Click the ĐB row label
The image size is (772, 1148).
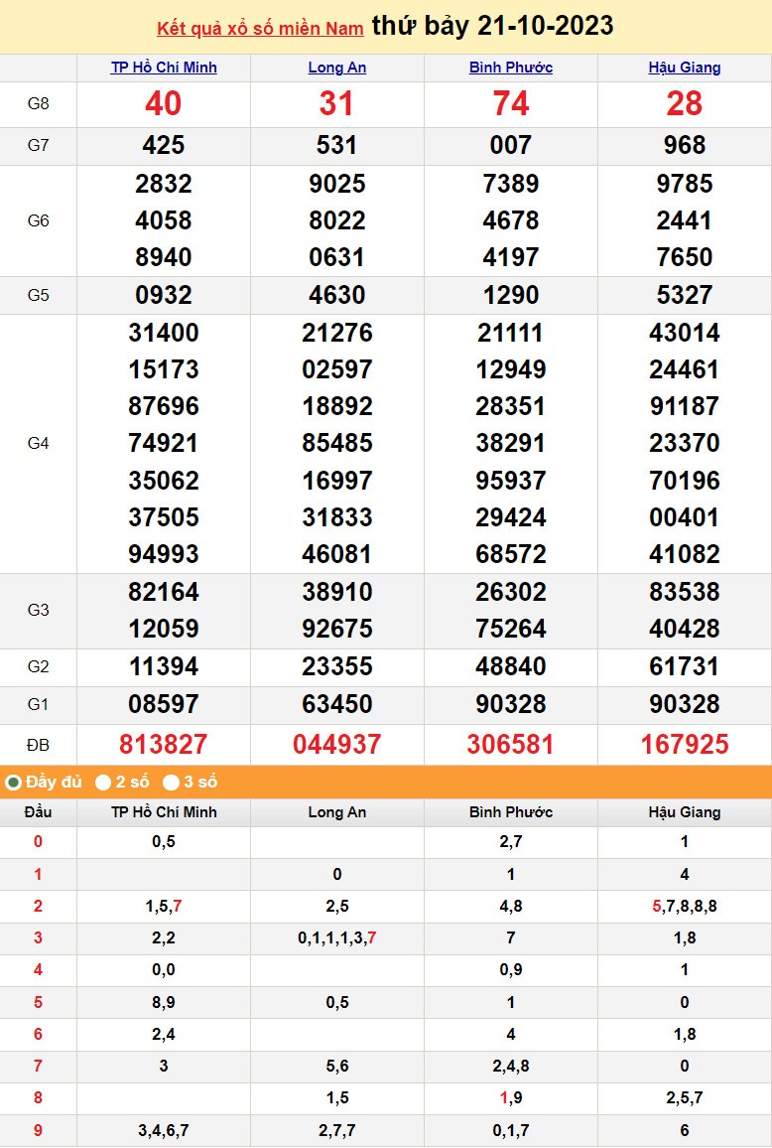tap(38, 745)
